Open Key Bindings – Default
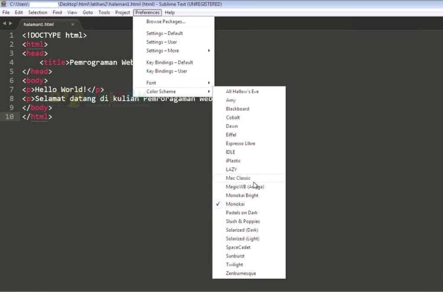 point(173,62)
